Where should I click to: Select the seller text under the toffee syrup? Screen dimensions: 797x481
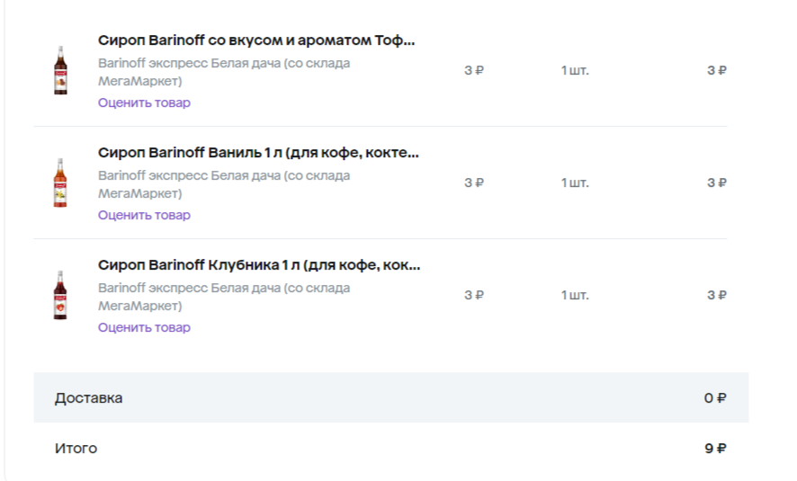224,72
